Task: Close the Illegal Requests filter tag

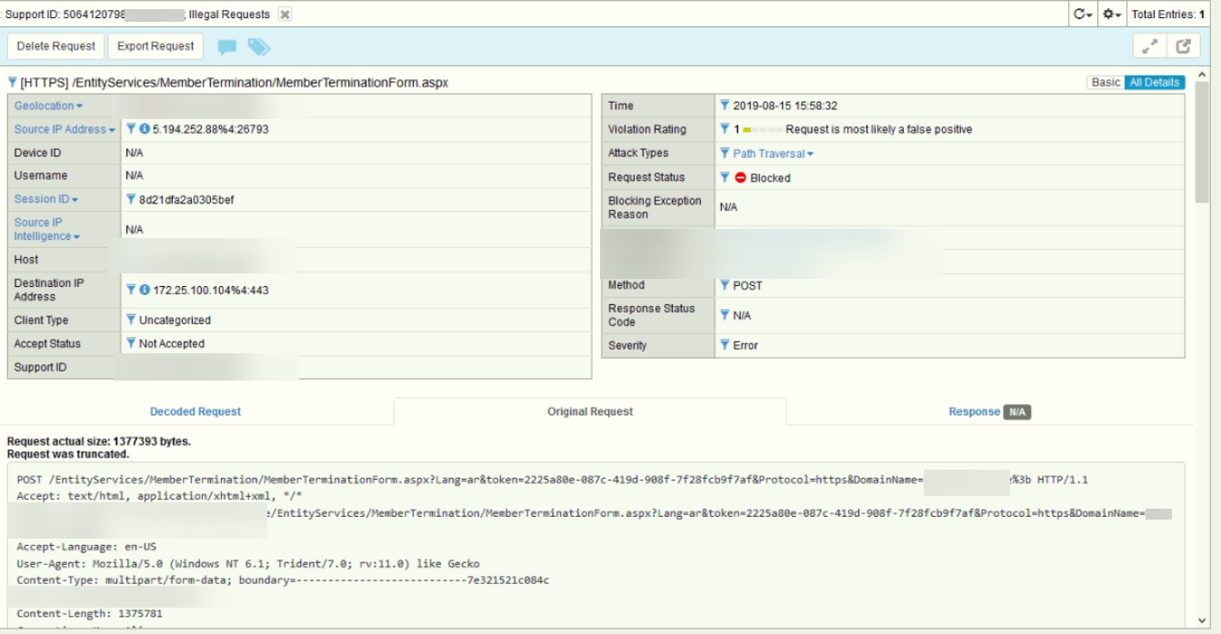Action: (x=285, y=15)
